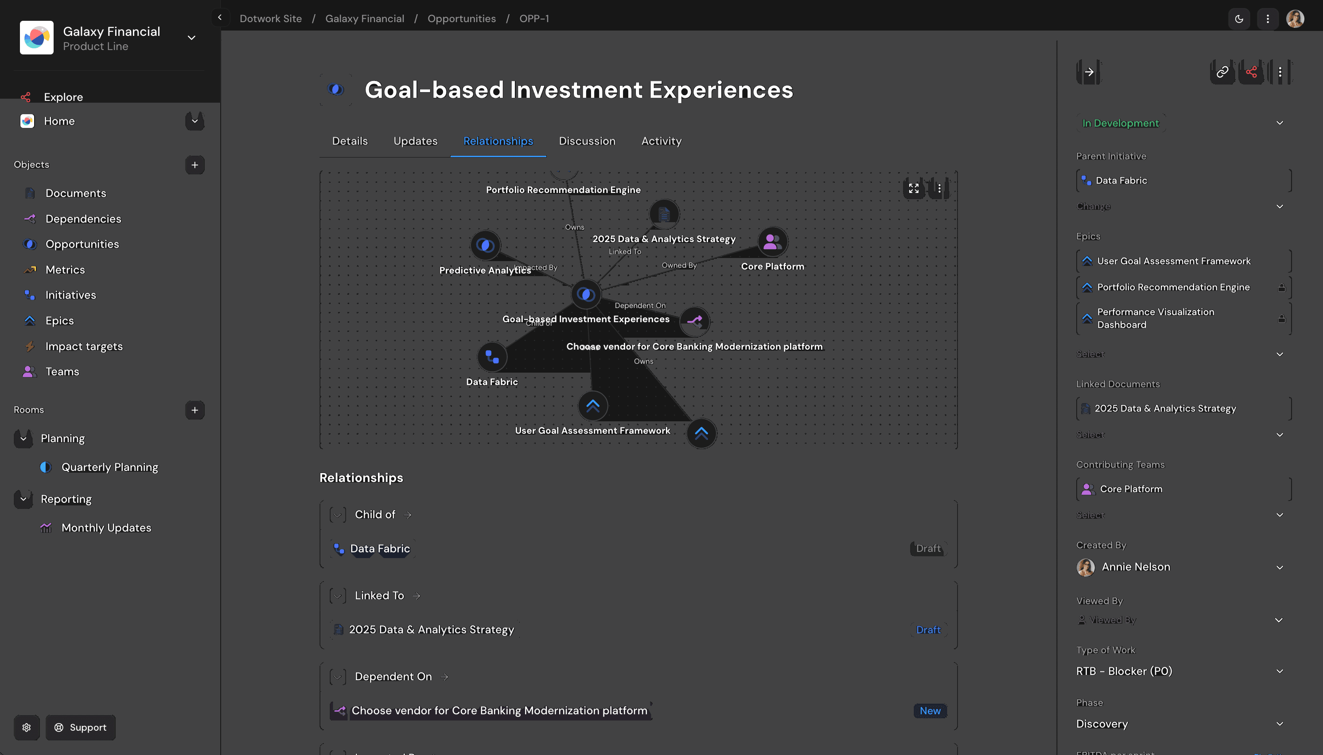The height and width of the screenshot is (755, 1323).
Task: Open the graph three-dot options menu
Action: (939, 188)
